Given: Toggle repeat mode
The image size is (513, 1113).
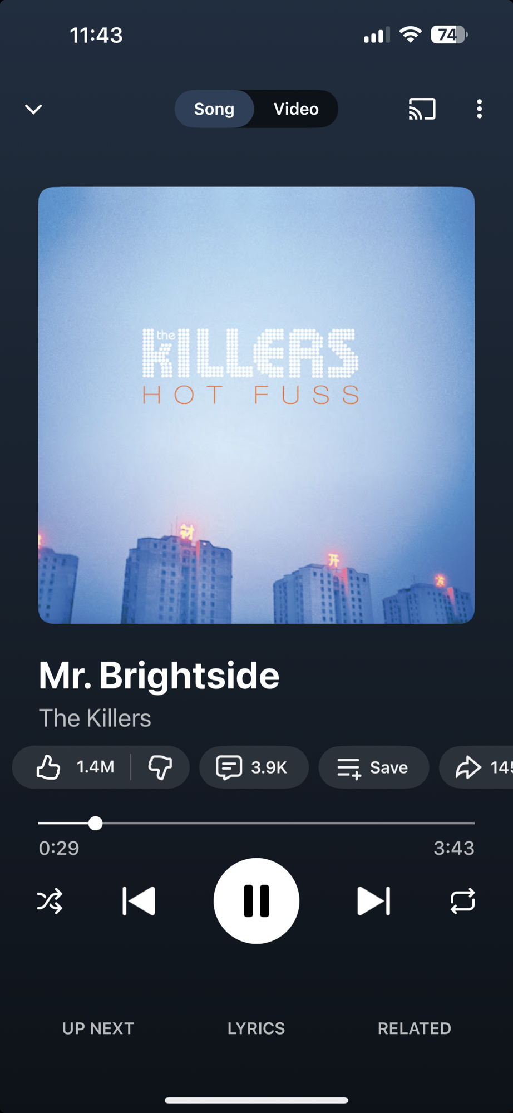Looking at the screenshot, I should [462, 900].
